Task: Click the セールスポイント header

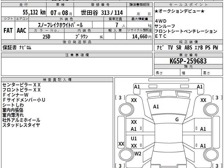Action: tap(188, 5)
